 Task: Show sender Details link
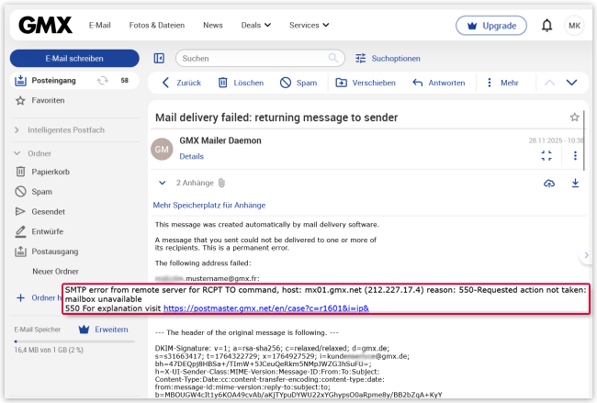coord(192,156)
